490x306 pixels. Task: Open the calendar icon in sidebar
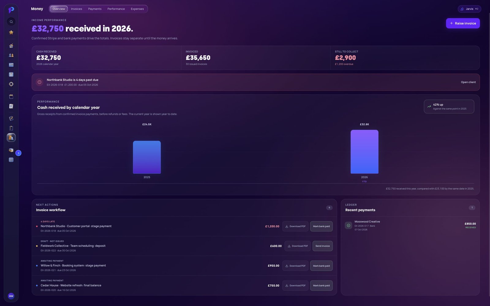11,97
